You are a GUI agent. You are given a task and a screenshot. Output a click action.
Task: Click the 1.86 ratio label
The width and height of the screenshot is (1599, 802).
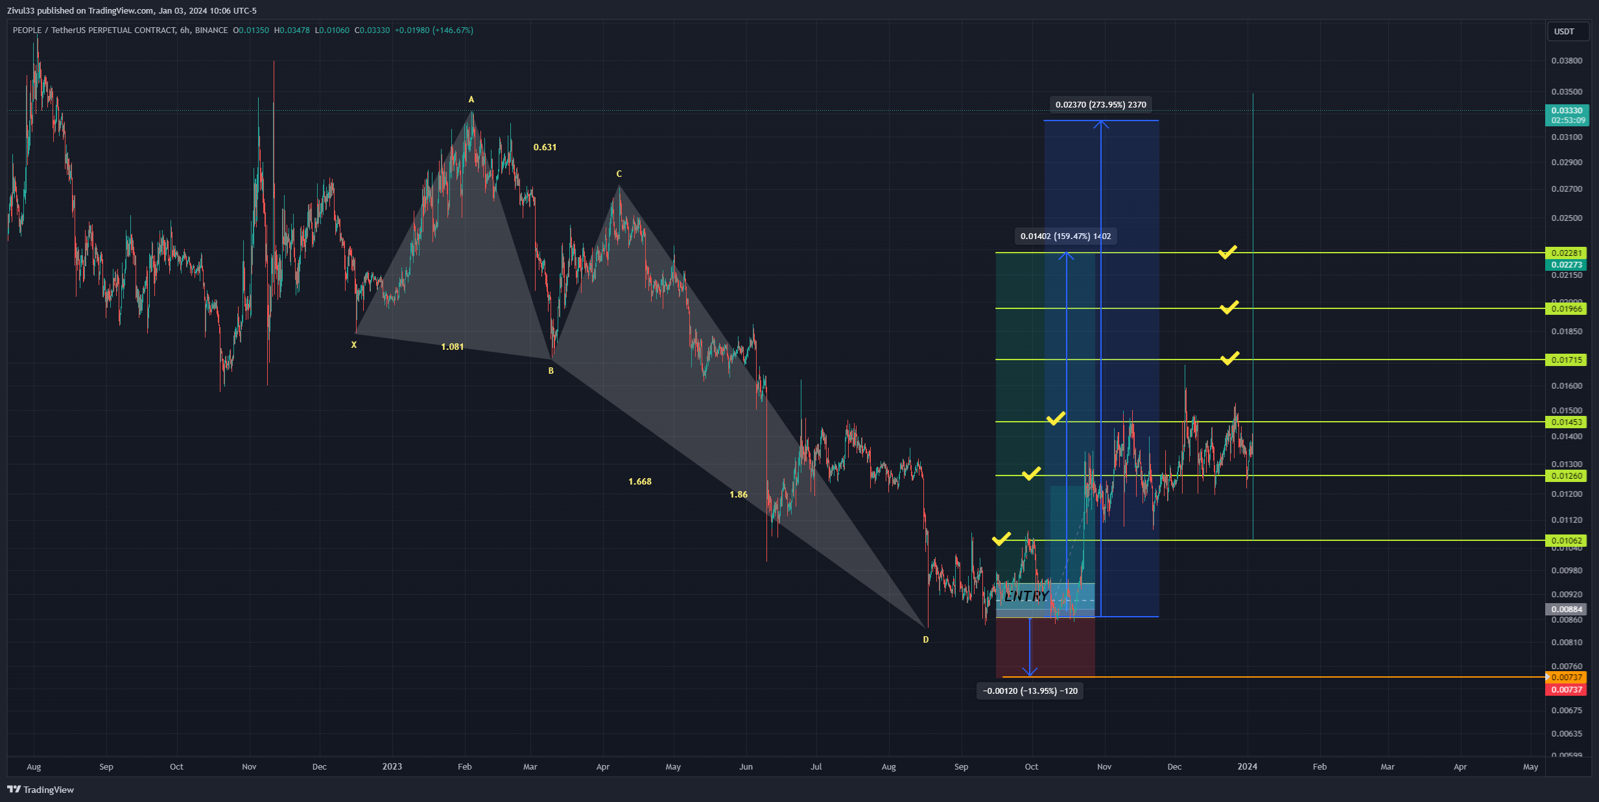739,494
